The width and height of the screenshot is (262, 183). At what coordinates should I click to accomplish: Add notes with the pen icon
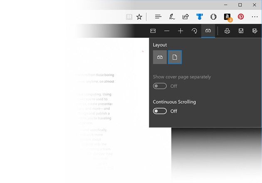tap(172, 17)
